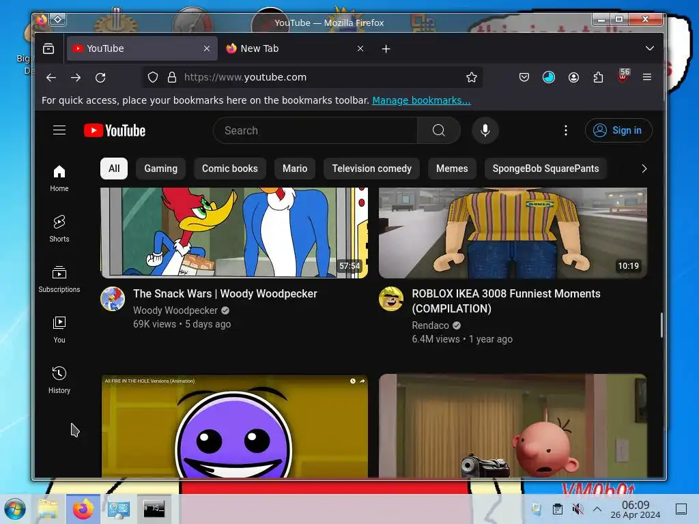Image resolution: width=699 pixels, height=524 pixels.
Task: Open the Extensions puzzle icon
Action: pos(598,77)
